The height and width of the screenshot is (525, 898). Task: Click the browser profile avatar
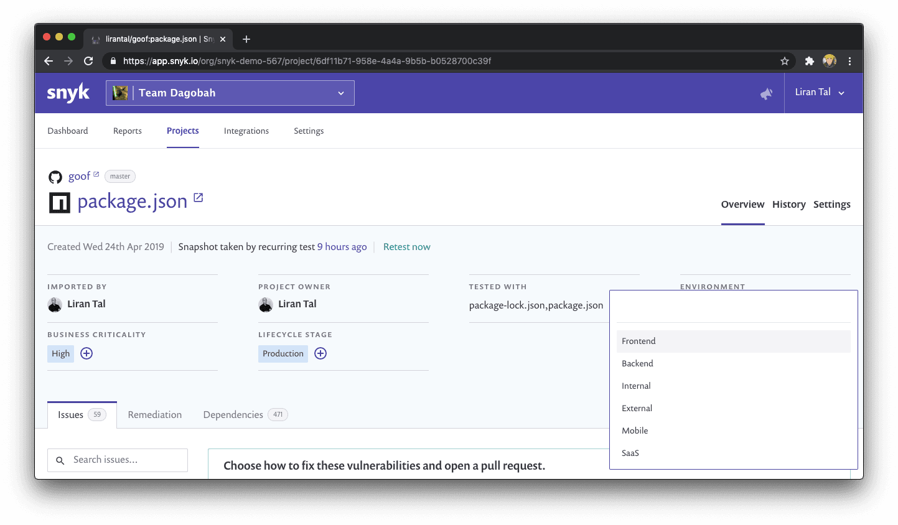830,61
